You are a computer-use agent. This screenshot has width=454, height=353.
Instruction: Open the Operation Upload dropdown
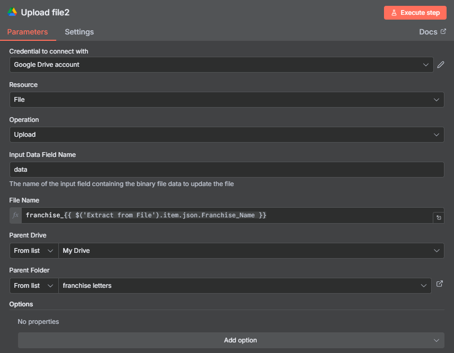(x=226, y=135)
